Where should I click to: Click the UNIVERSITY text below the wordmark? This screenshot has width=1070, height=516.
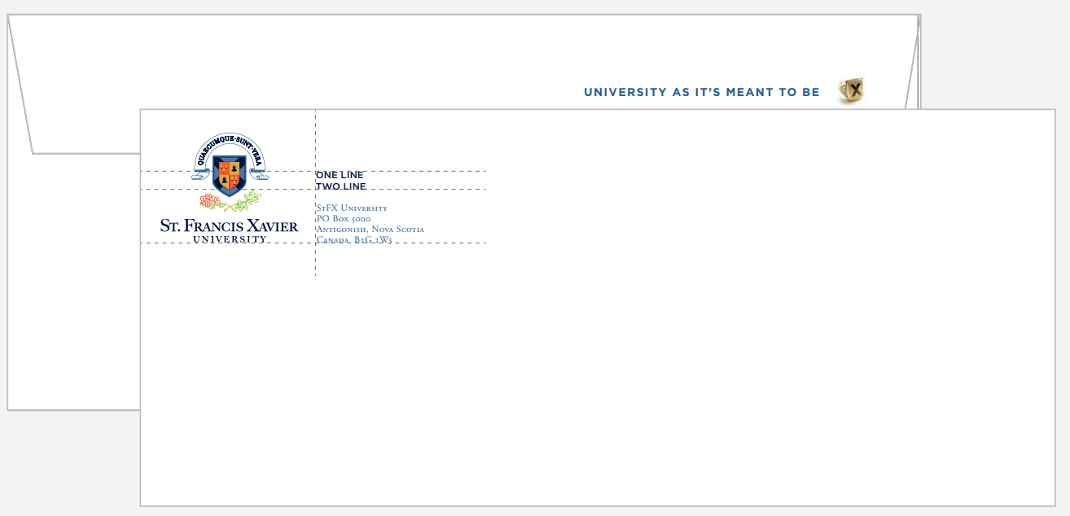(x=230, y=239)
